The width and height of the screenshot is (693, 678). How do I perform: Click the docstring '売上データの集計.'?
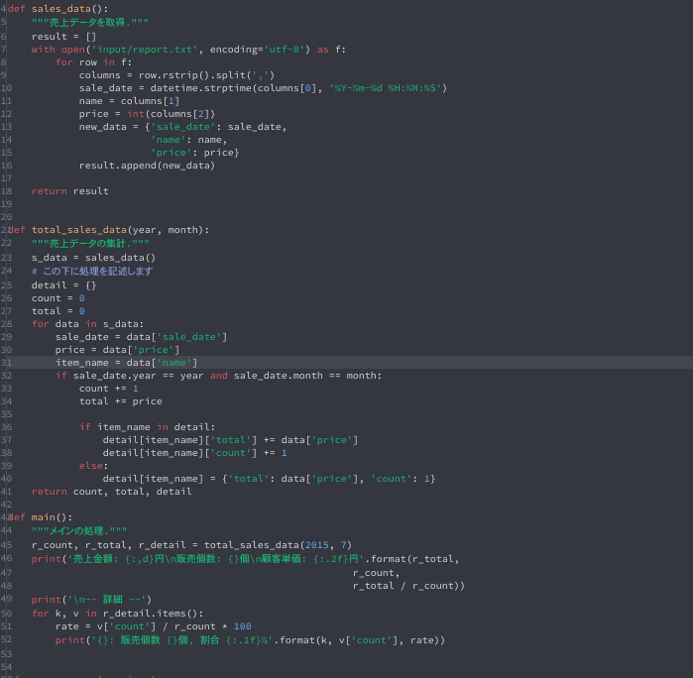click(x=90, y=244)
